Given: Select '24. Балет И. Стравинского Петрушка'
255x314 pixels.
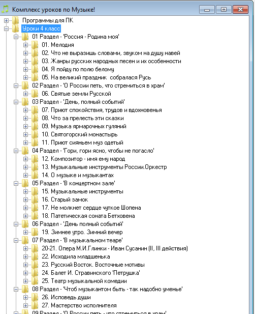Looking at the screenshot, I should 91,273.
